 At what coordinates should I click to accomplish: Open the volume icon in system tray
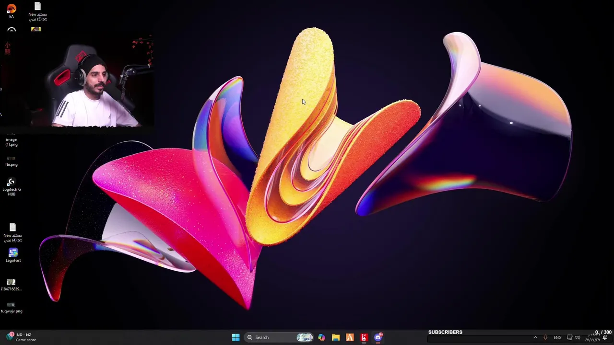[x=578, y=338]
